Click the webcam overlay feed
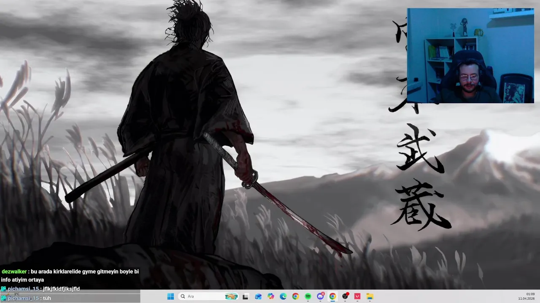Image resolution: width=540 pixels, height=303 pixels. (470, 56)
